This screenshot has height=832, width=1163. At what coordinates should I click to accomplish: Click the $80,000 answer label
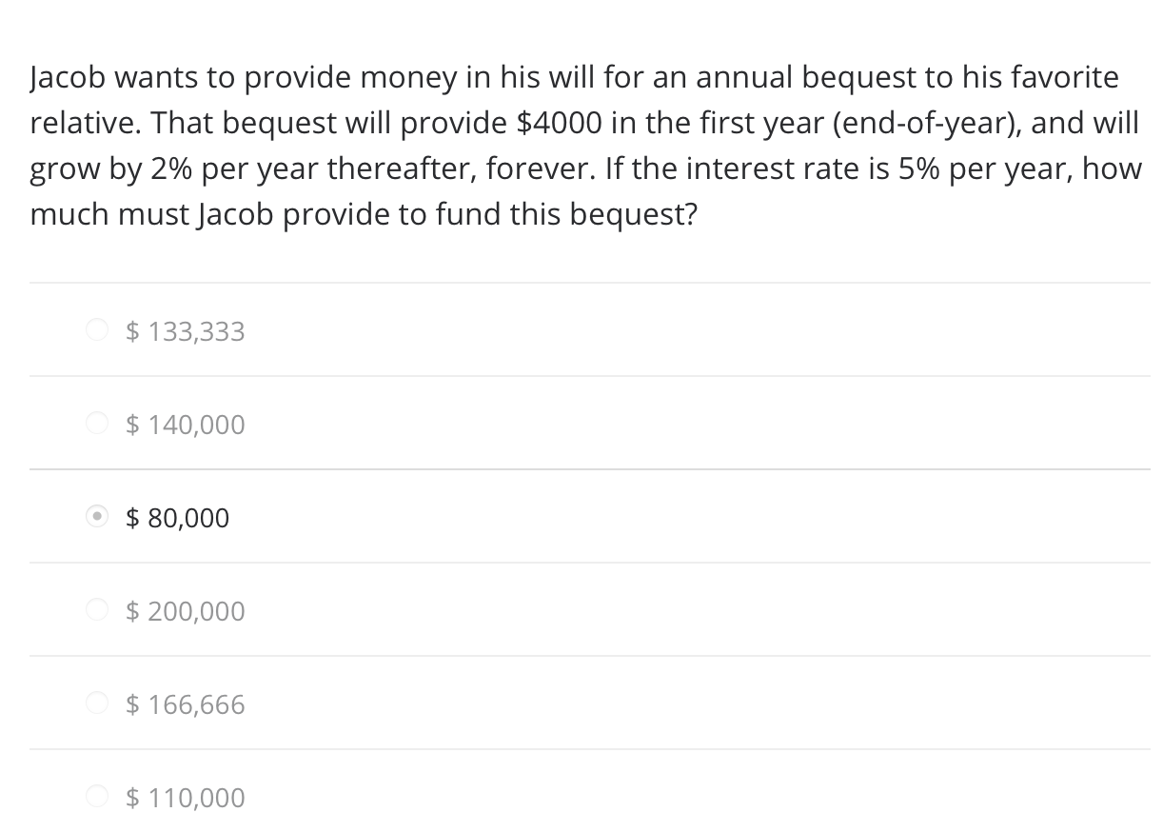pos(176,517)
